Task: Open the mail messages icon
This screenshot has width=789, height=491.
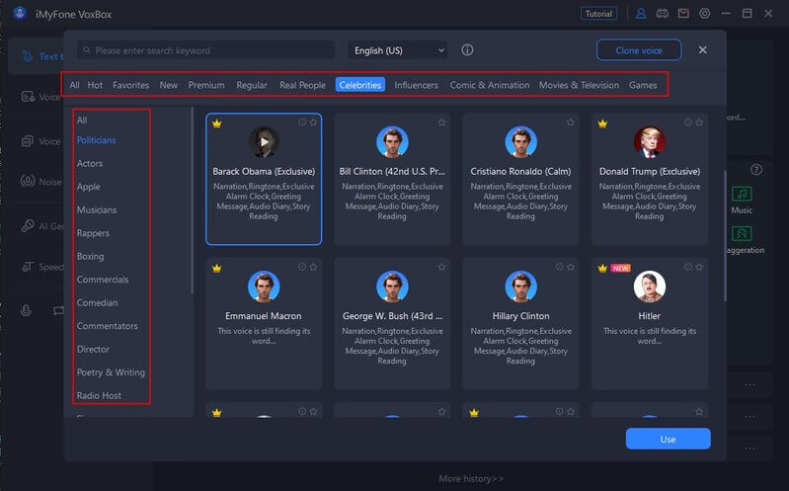Action: [x=682, y=14]
